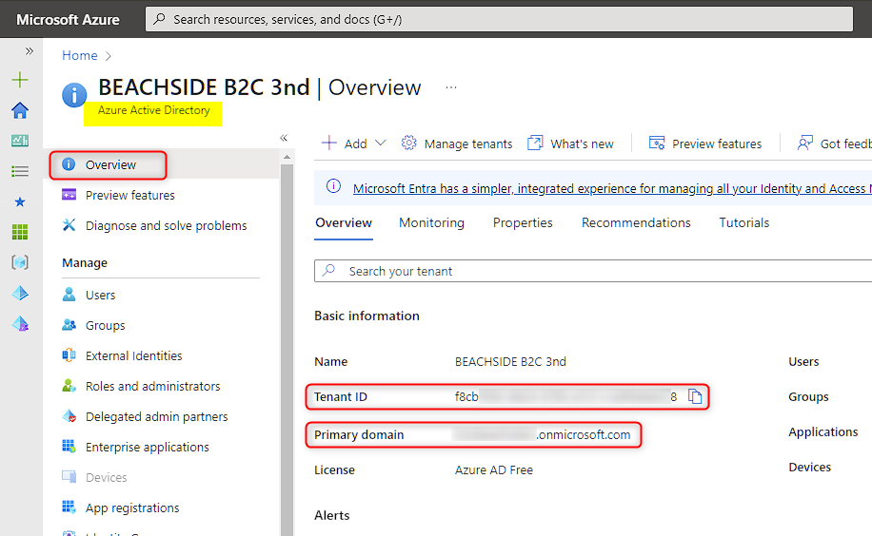Switch to the Properties tab
Viewport: 872px width, 536px height.
click(x=523, y=222)
